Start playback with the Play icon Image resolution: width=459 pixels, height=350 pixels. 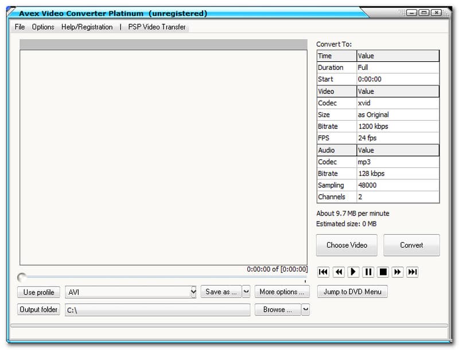coord(353,272)
